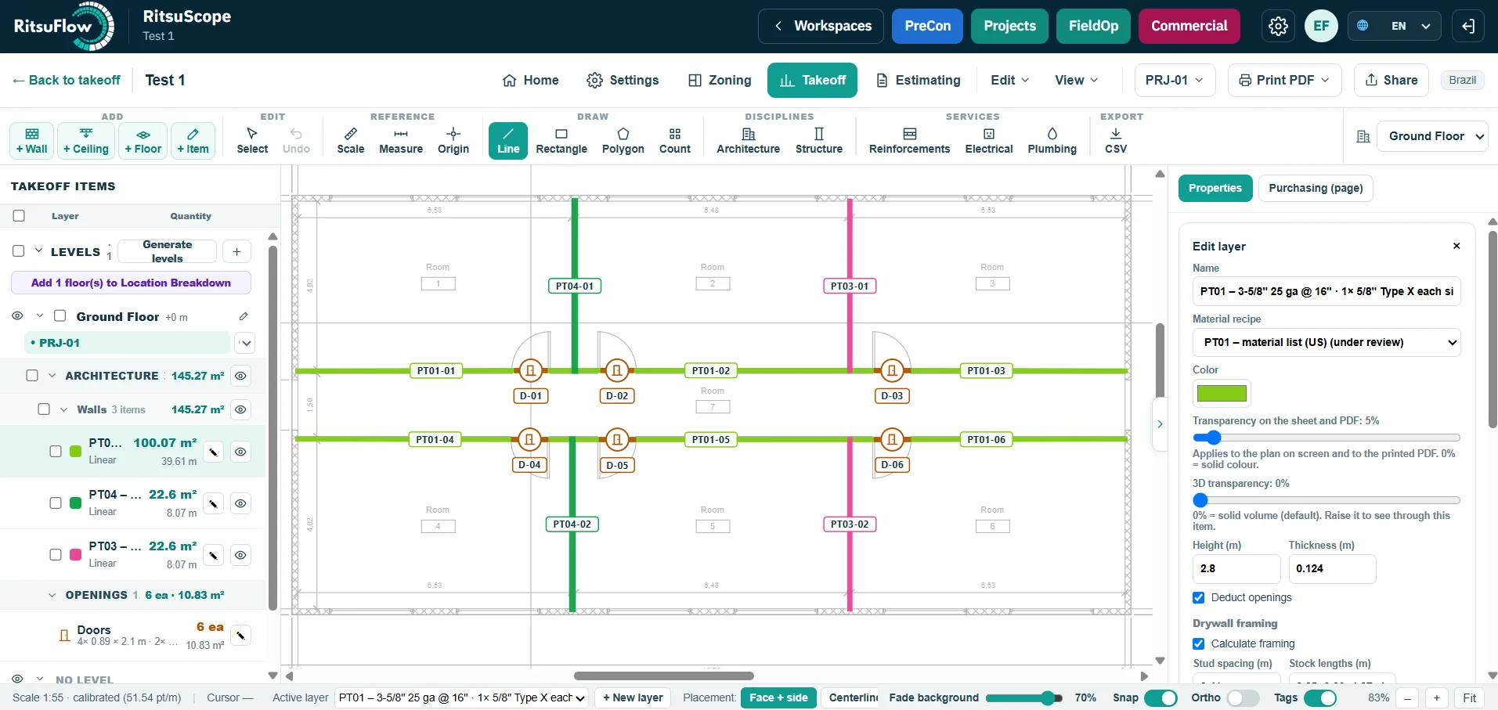Edit Ground Floor level with pencil icon
The height and width of the screenshot is (710, 1498).
click(x=244, y=316)
